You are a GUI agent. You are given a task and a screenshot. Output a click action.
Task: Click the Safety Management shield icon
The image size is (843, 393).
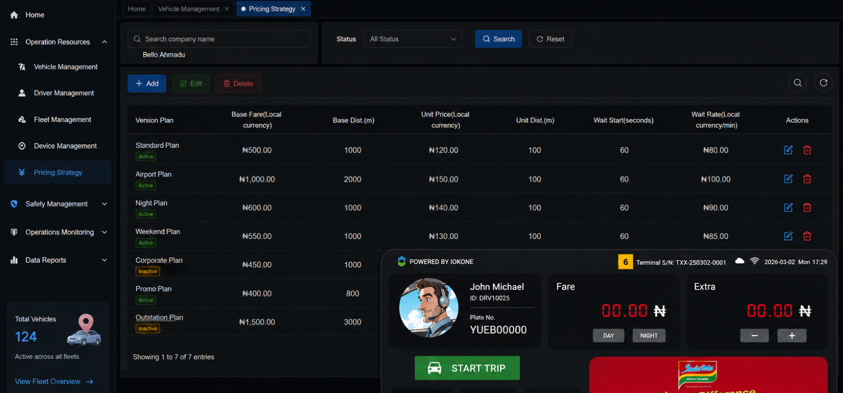click(x=14, y=204)
